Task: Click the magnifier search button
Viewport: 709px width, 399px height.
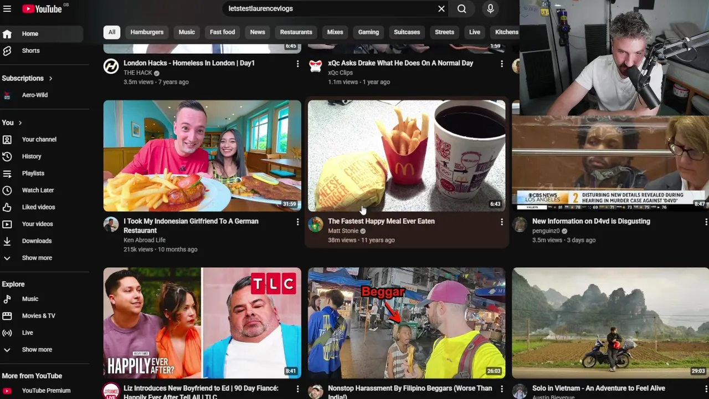Action: pos(462,9)
